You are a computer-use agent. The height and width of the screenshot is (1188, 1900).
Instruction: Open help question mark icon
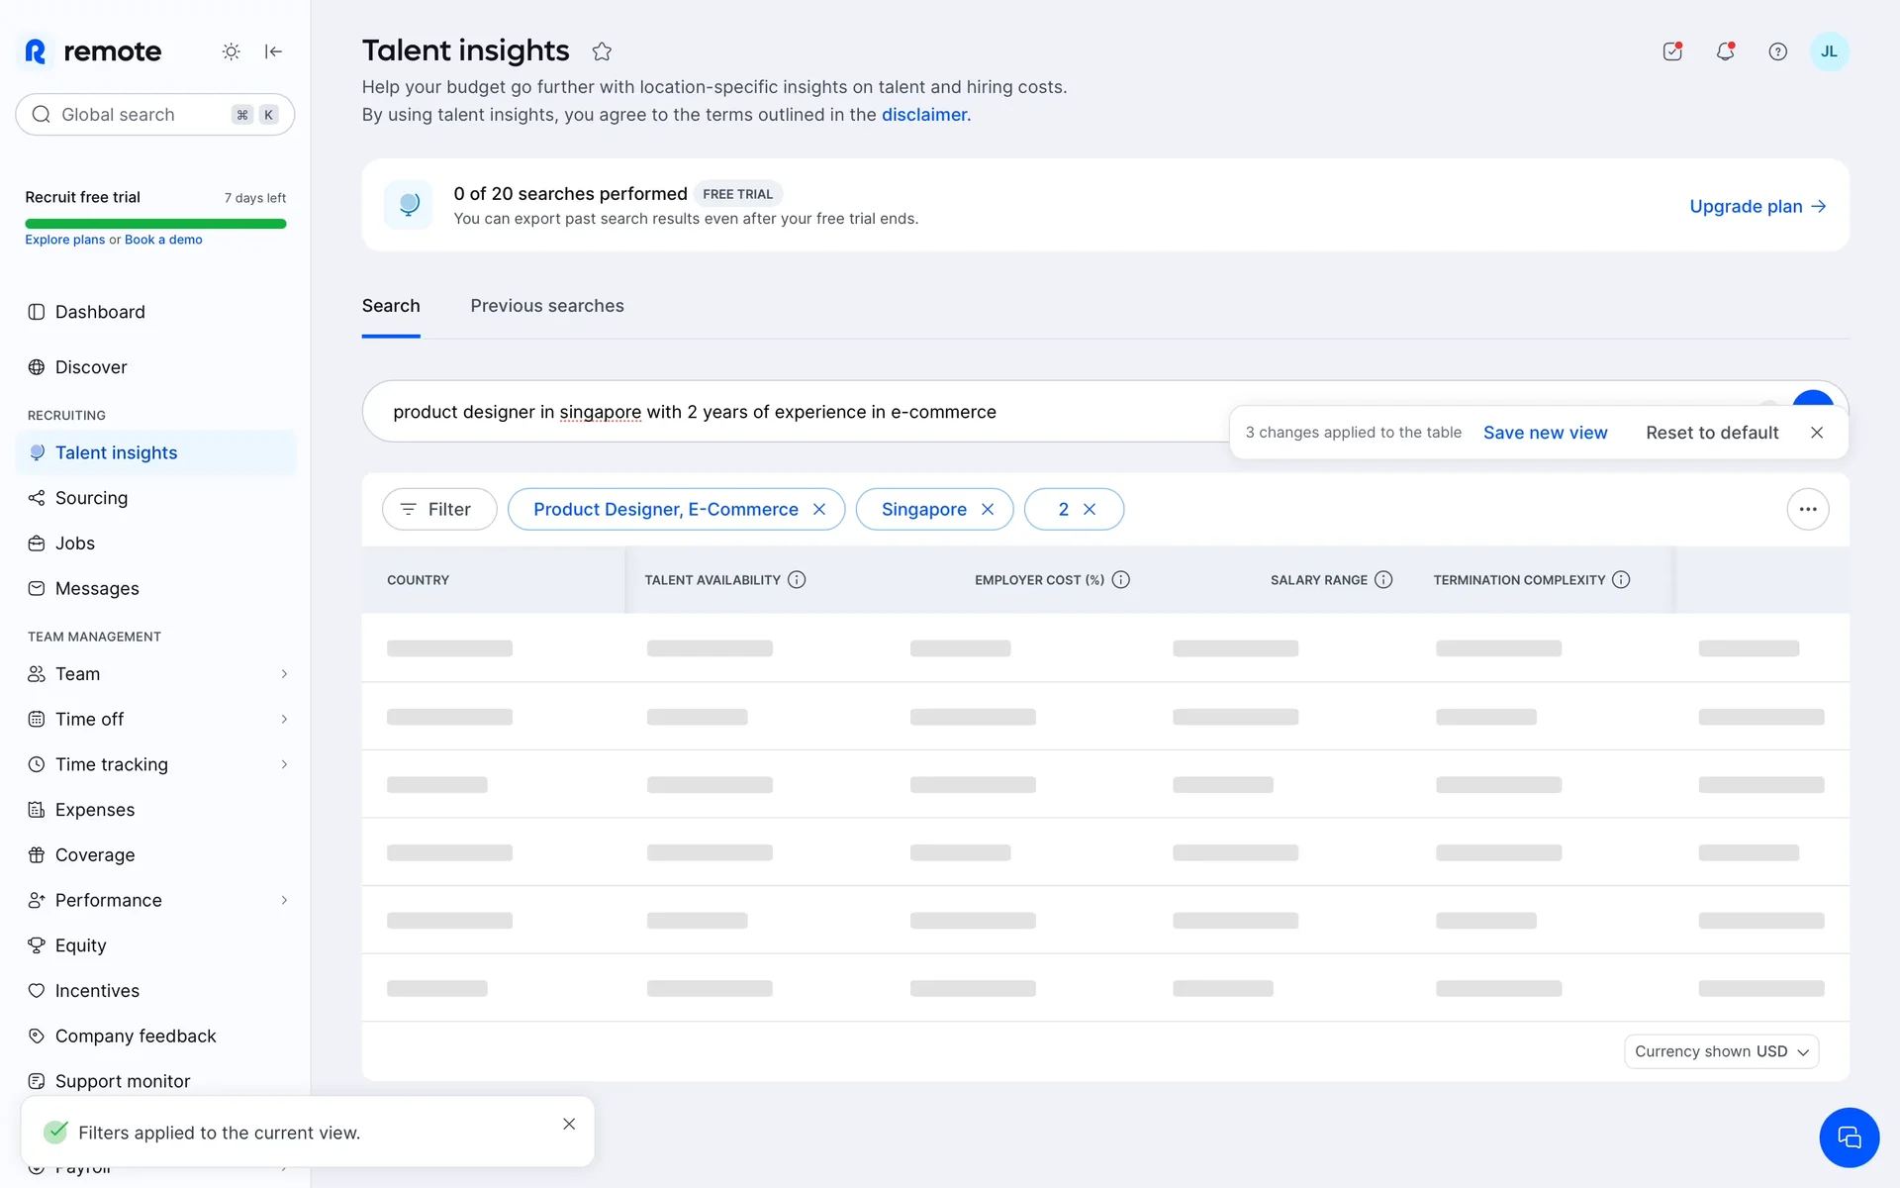point(1777,51)
